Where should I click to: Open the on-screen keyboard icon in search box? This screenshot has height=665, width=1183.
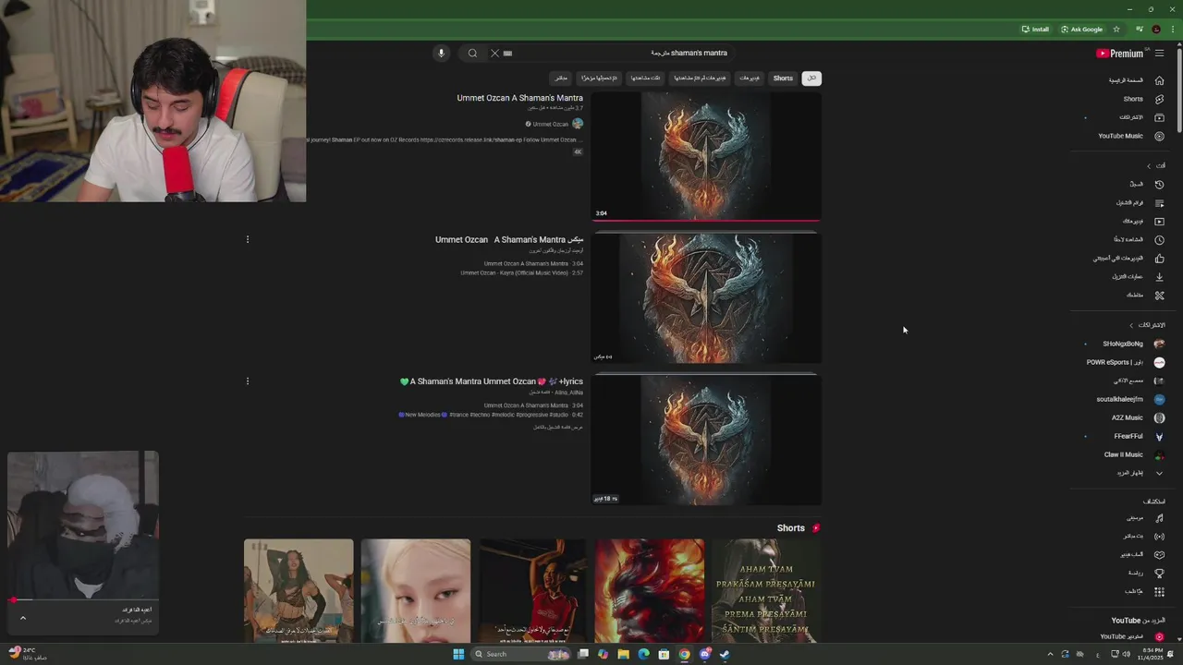pos(507,53)
